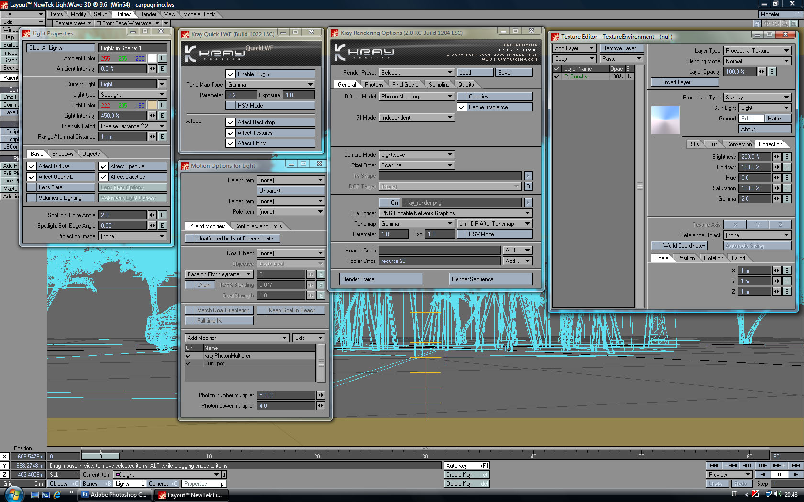
Task: Open Internet Explorer from the taskbar
Action: [x=57, y=495]
